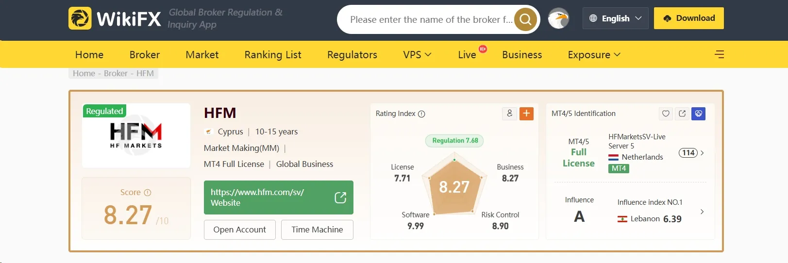Expand the HFMarketsSV-Live server arrow
The height and width of the screenshot is (263, 788).
pyautogui.click(x=702, y=153)
